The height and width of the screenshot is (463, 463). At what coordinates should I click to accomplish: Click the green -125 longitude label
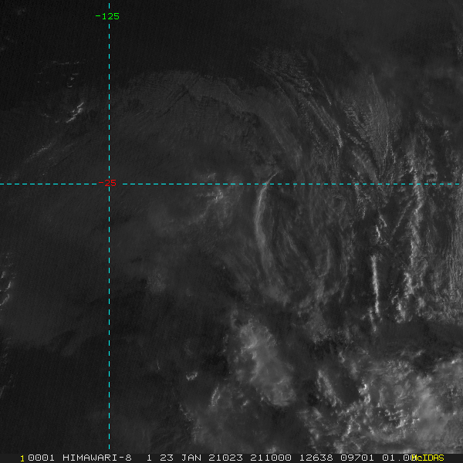pyautogui.click(x=107, y=16)
